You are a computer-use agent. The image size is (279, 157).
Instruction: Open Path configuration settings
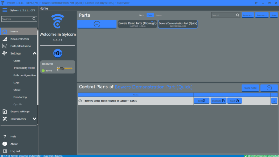(25, 75)
